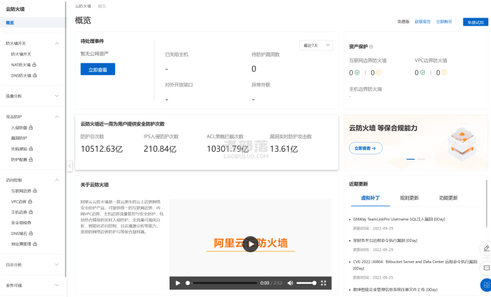
Task: Click the lock icon beside 防护配置
Action: 31,160
